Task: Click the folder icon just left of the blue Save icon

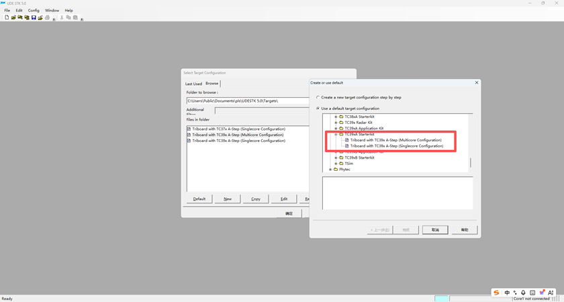Action: click(x=27, y=17)
